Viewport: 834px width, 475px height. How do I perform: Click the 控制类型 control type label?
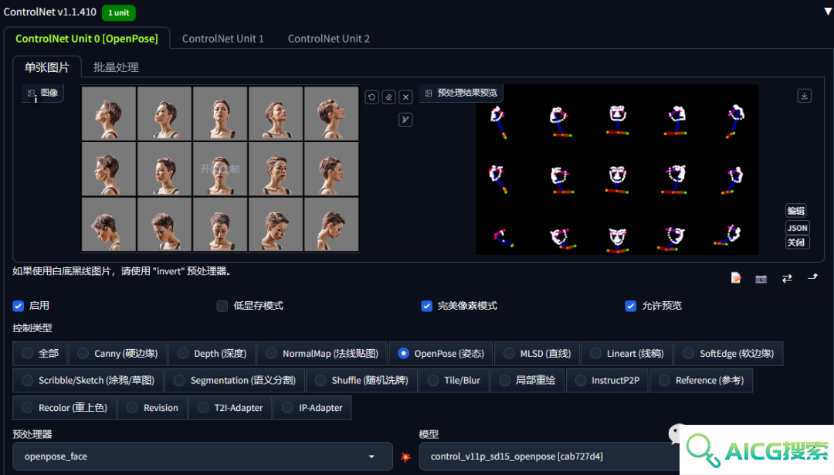[x=32, y=328]
